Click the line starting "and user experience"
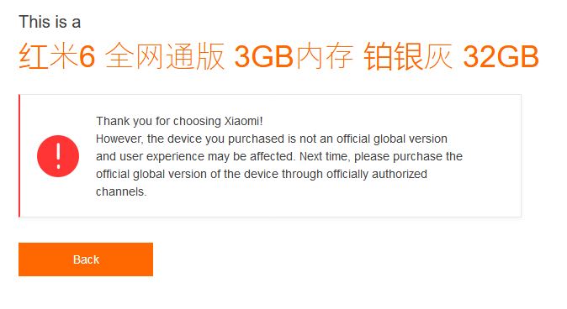567x309 pixels. [x=279, y=156]
